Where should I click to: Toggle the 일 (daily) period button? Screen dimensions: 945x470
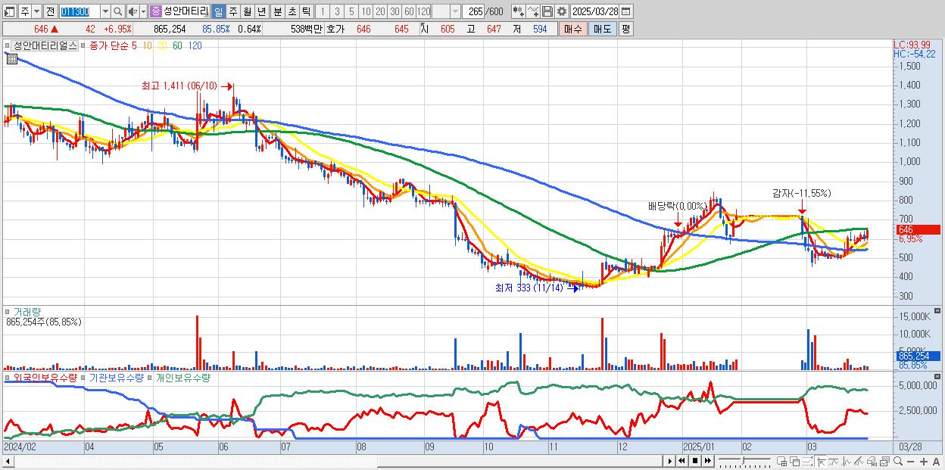219,11
